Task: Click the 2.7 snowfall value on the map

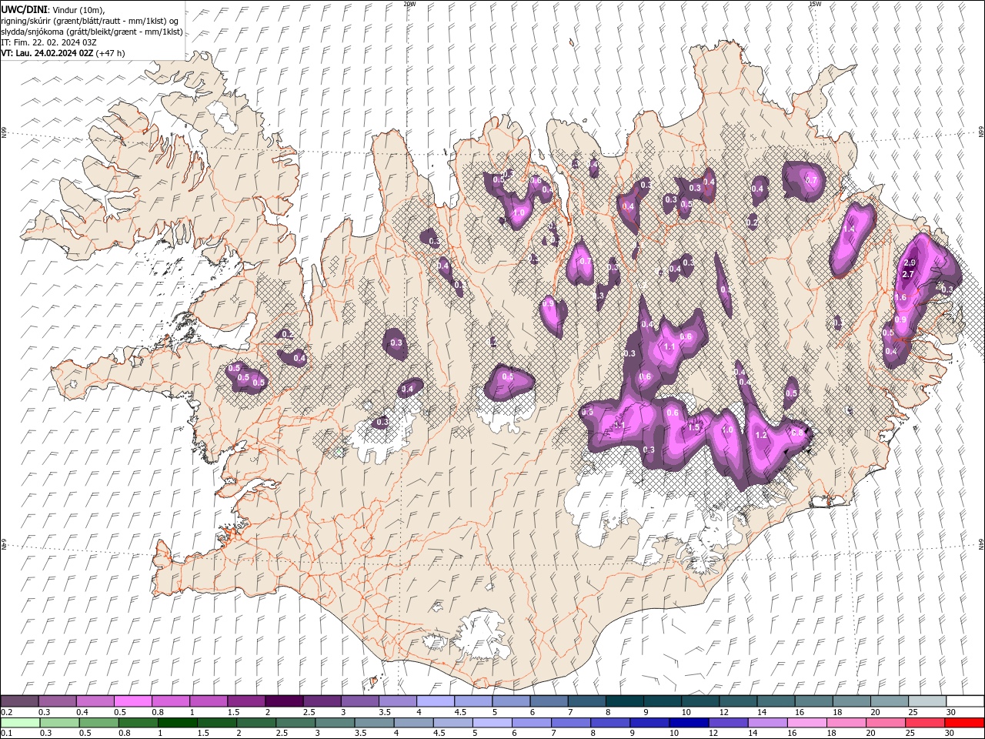Action: coord(907,275)
